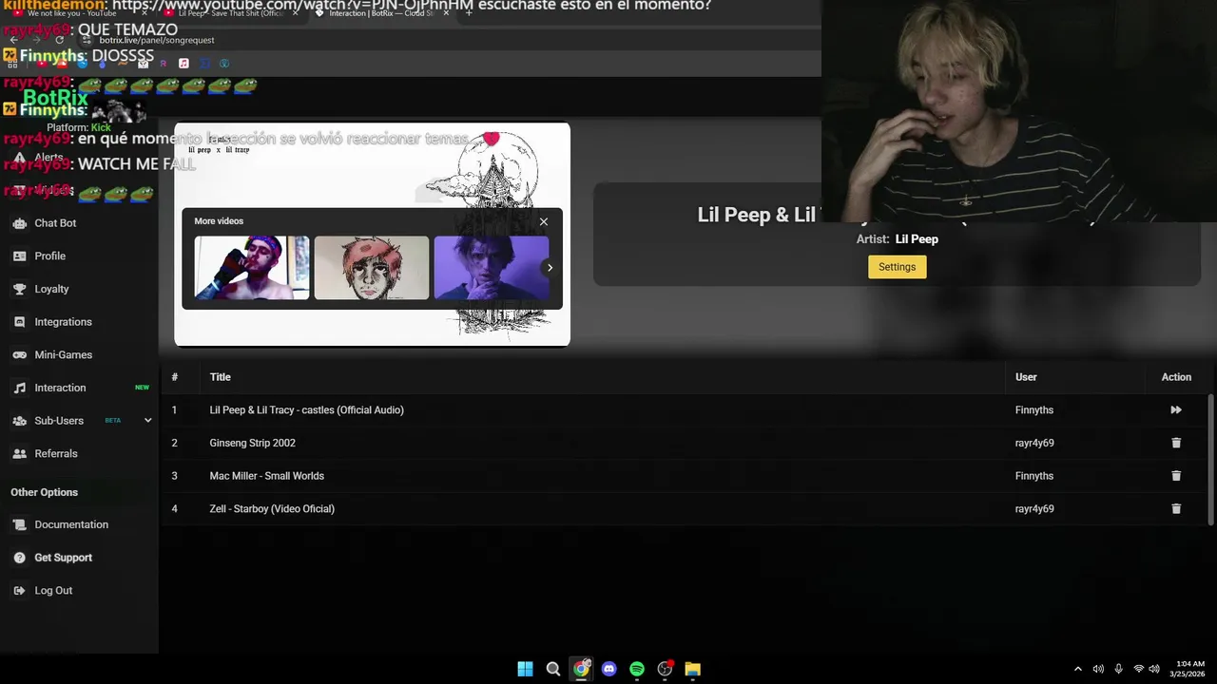The height and width of the screenshot is (684, 1217).
Task: Switch to Interaction BotRix browser tab
Action: 380,13
